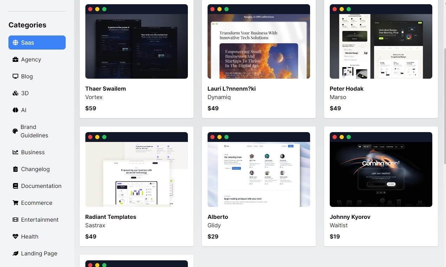Screen dimensions: 446x267
Task: Open the Changelog category label
Action: coord(35,169)
